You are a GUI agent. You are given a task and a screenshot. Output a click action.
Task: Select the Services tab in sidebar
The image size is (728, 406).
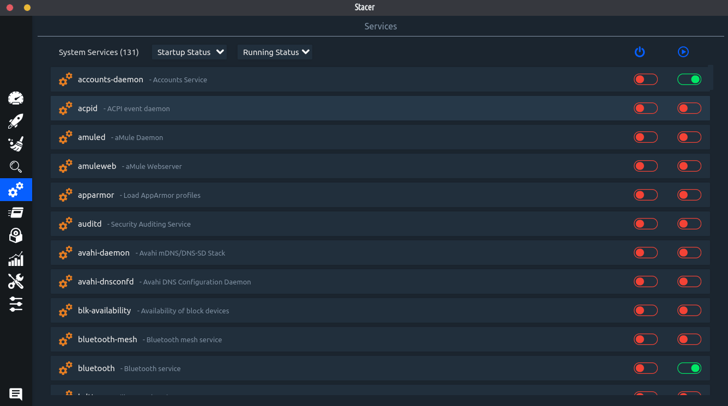16,190
